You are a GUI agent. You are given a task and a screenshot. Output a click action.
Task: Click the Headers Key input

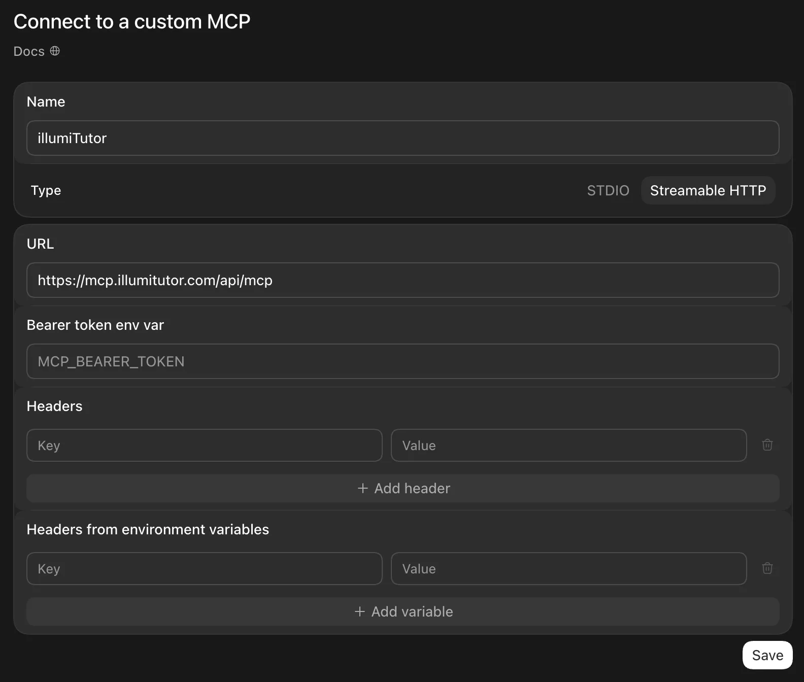pos(205,446)
